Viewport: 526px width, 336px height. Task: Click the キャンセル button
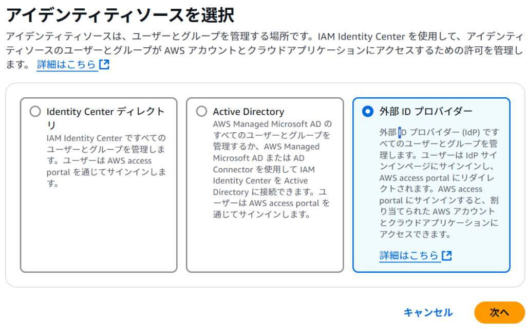click(x=428, y=312)
